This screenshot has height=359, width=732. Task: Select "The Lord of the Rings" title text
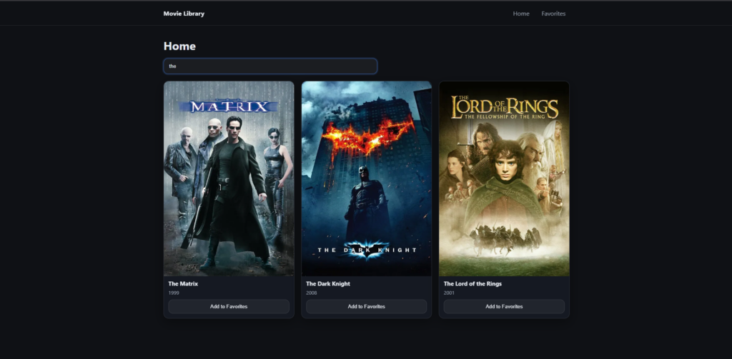pos(473,283)
